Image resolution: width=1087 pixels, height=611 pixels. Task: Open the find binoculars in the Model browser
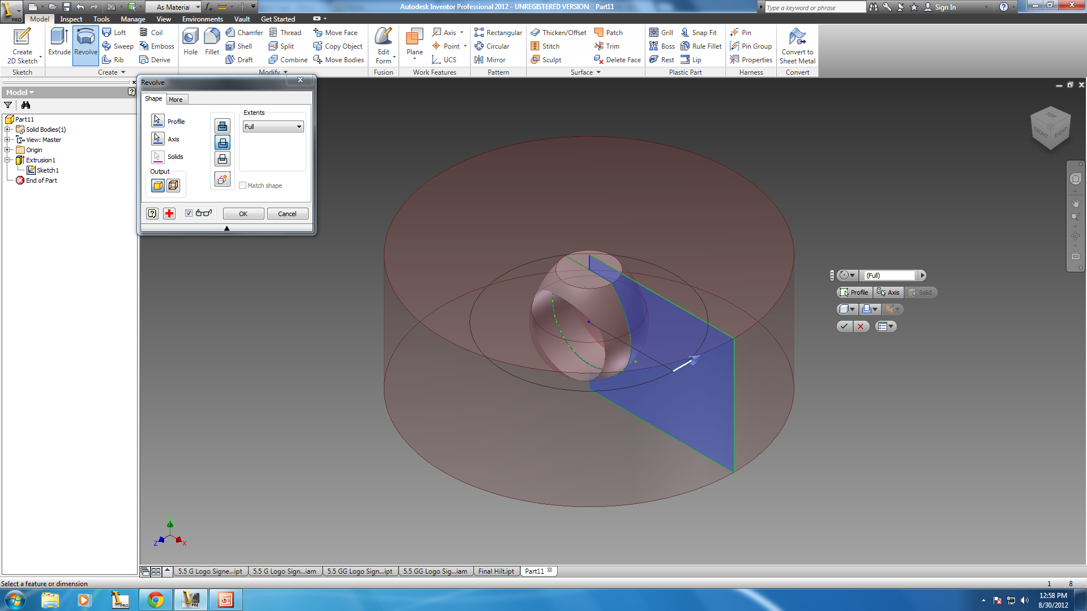(25, 105)
